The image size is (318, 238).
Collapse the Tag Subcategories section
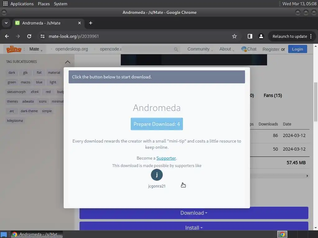67,62
